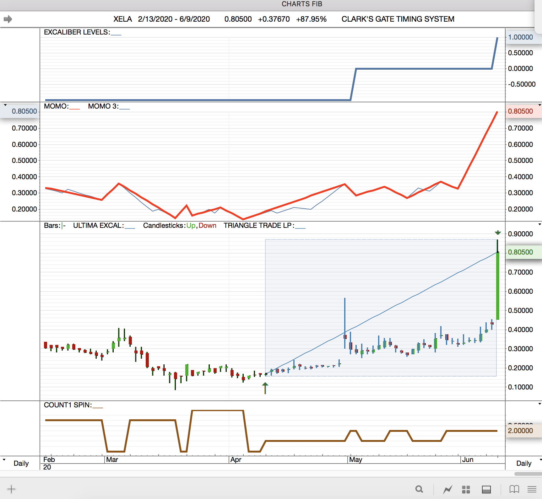Click the COUNT1 SPIN indicator legend

(73, 405)
